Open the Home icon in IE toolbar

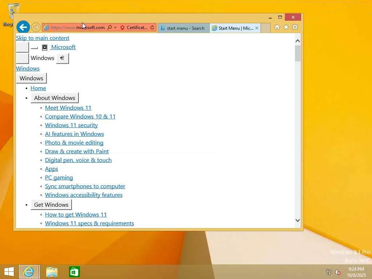point(277,27)
